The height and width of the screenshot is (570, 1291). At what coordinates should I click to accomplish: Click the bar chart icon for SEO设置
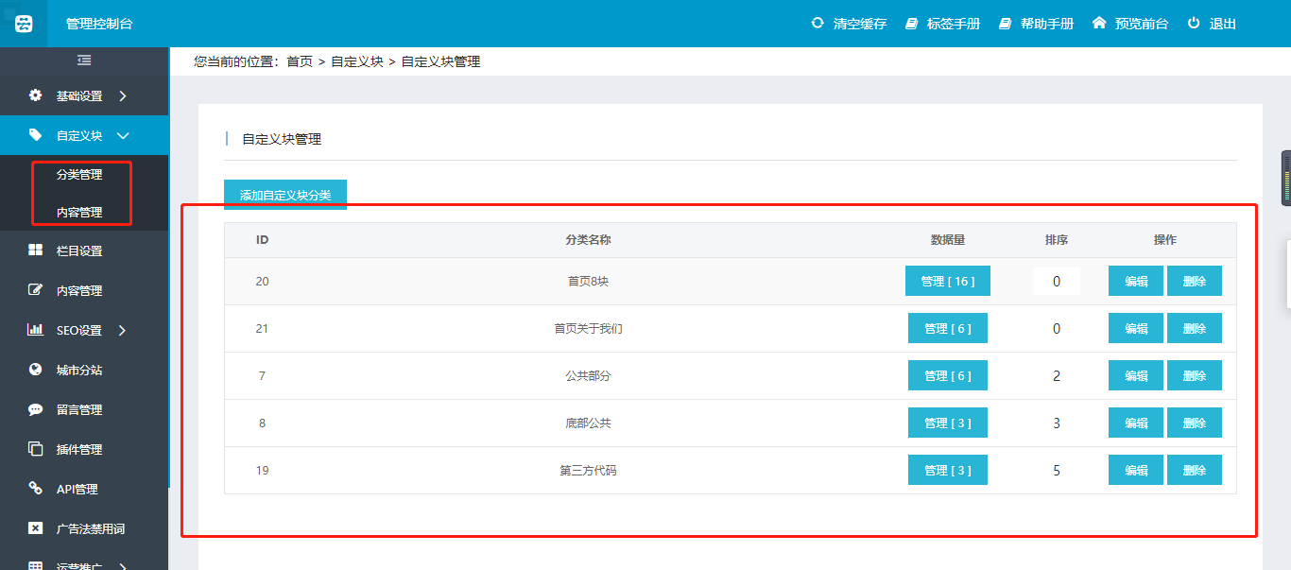pos(36,330)
